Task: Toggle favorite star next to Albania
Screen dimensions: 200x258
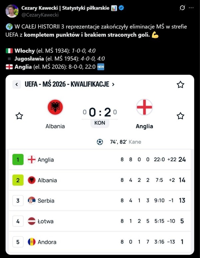Action: tap(19, 116)
